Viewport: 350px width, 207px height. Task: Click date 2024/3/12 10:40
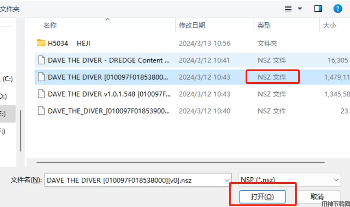click(x=204, y=111)
